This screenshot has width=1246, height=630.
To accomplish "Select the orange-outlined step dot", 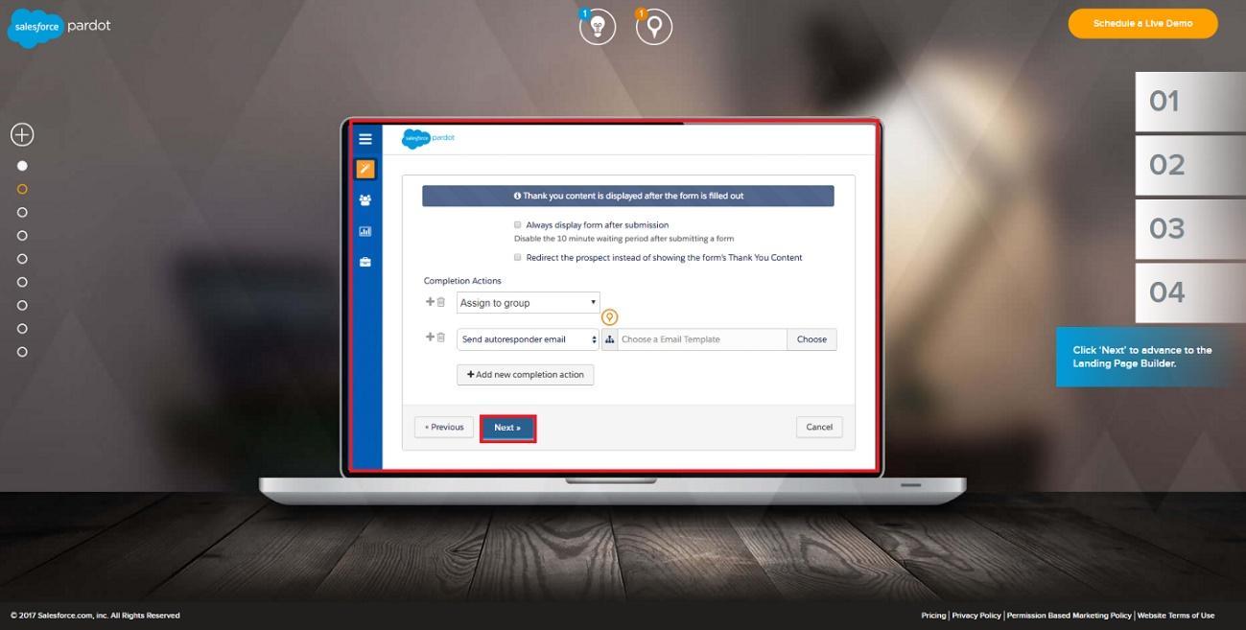I will point(22,189).
